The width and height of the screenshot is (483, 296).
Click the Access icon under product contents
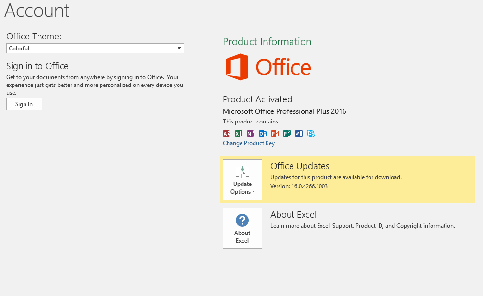pos(227,134)
